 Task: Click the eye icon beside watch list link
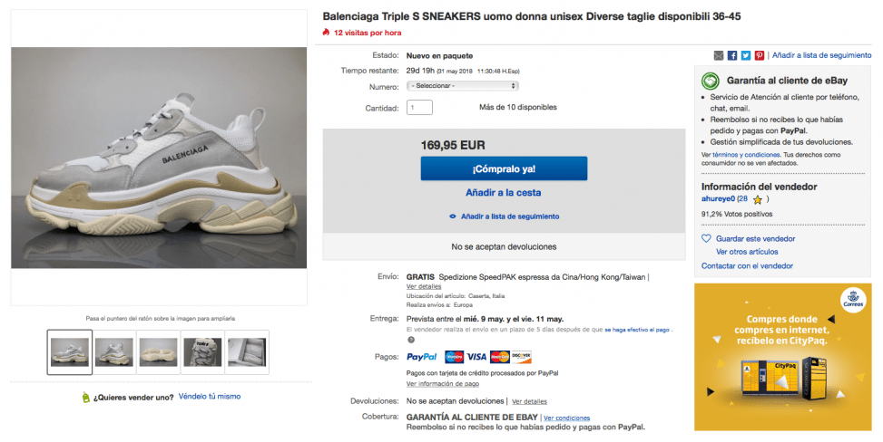click(453, 216)
